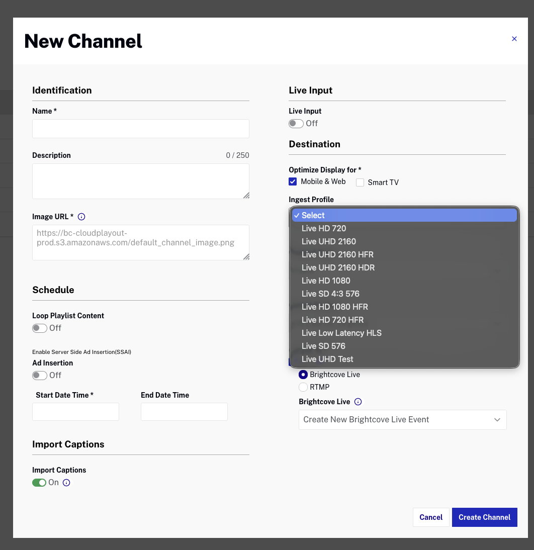This screenshot has width=534, height=550.
Task: Click the Start Date Time field
Action: [x=75, y=412]
